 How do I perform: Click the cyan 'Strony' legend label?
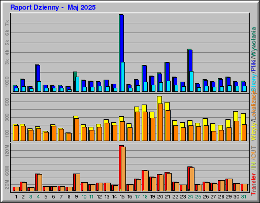(x=253, y=83)
